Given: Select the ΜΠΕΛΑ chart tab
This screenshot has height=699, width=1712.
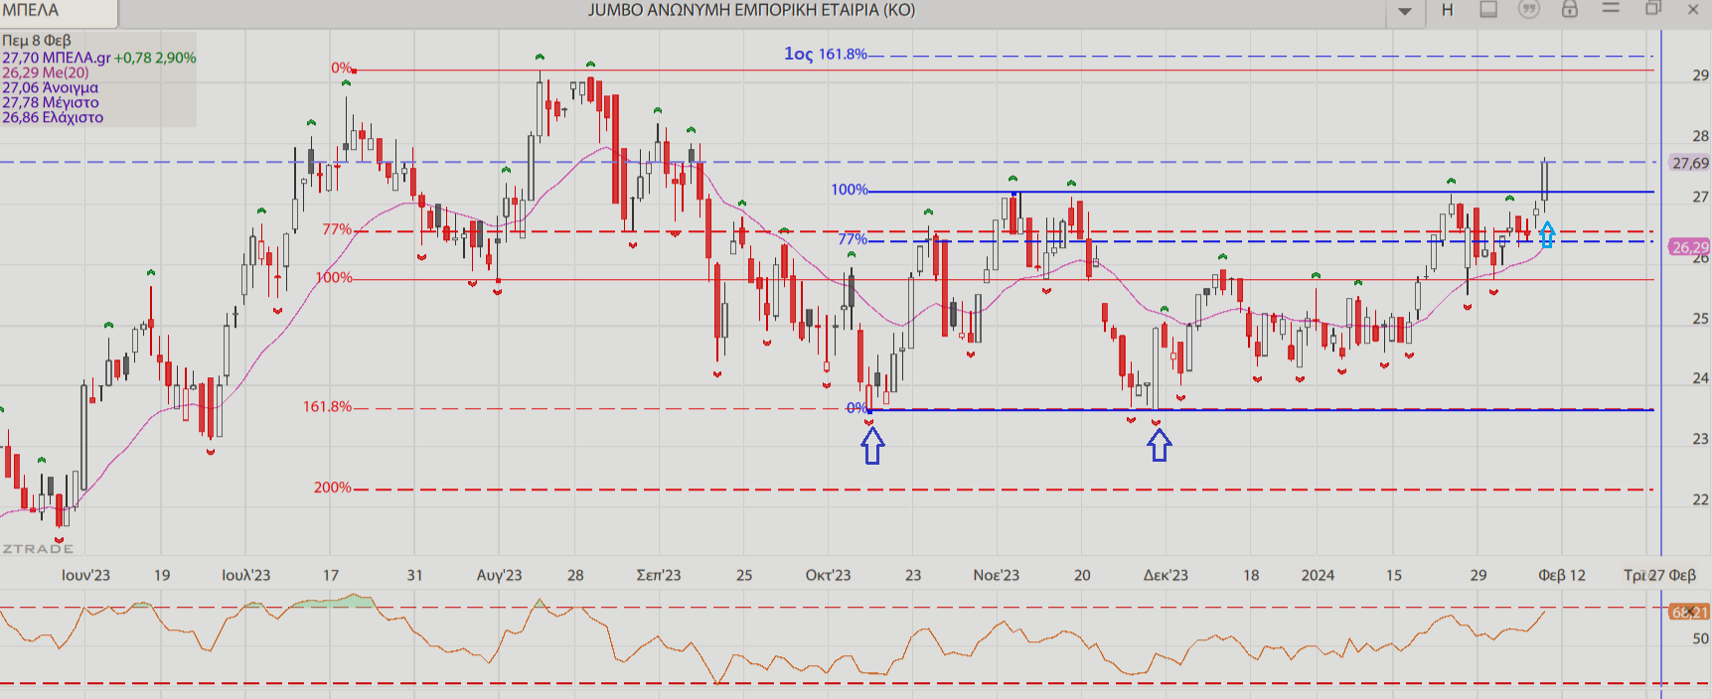Looking at the screenshot, I should point(58,12).
